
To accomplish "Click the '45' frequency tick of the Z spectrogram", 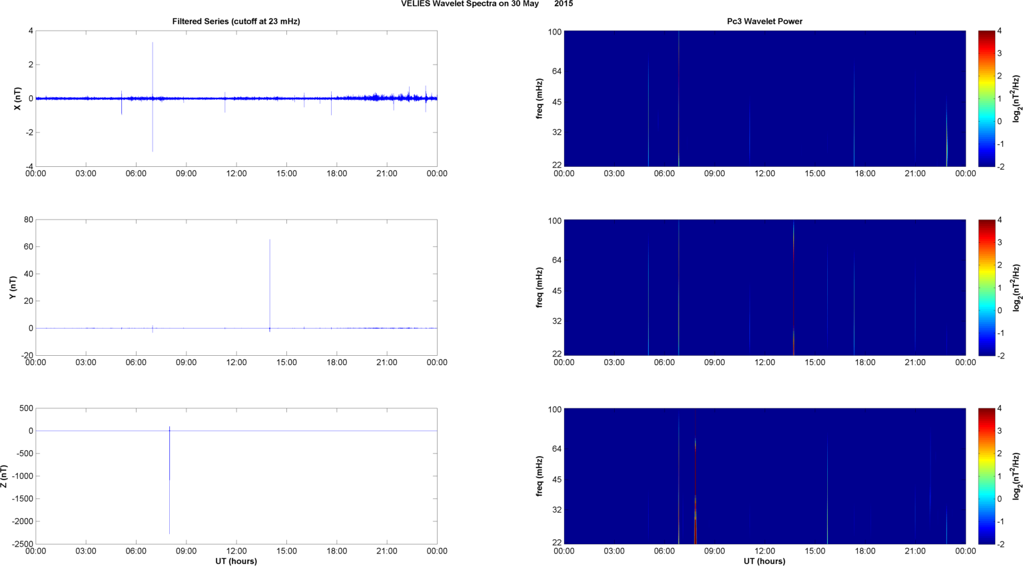I will pos(557,480).
